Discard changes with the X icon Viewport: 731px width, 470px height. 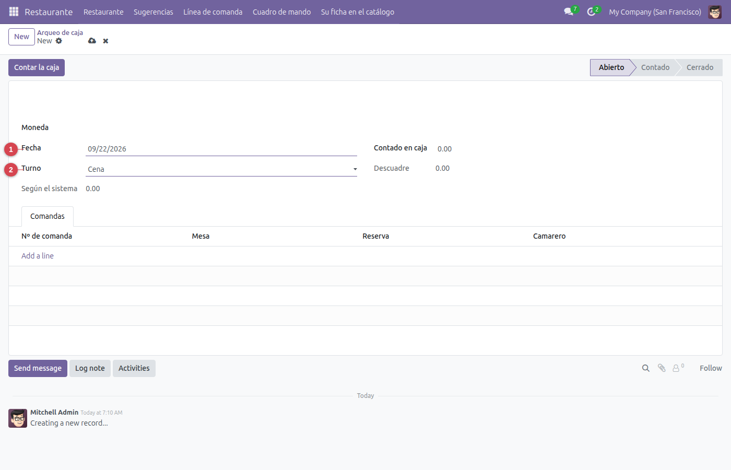(105, 41)
